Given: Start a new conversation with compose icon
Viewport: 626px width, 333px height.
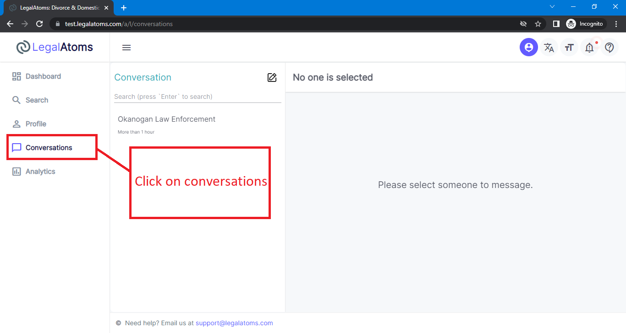Looking at the screenshot, I should (272, 77).
